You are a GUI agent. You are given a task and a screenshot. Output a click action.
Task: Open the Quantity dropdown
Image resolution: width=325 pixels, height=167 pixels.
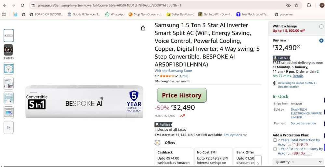(x=296, y=161)
